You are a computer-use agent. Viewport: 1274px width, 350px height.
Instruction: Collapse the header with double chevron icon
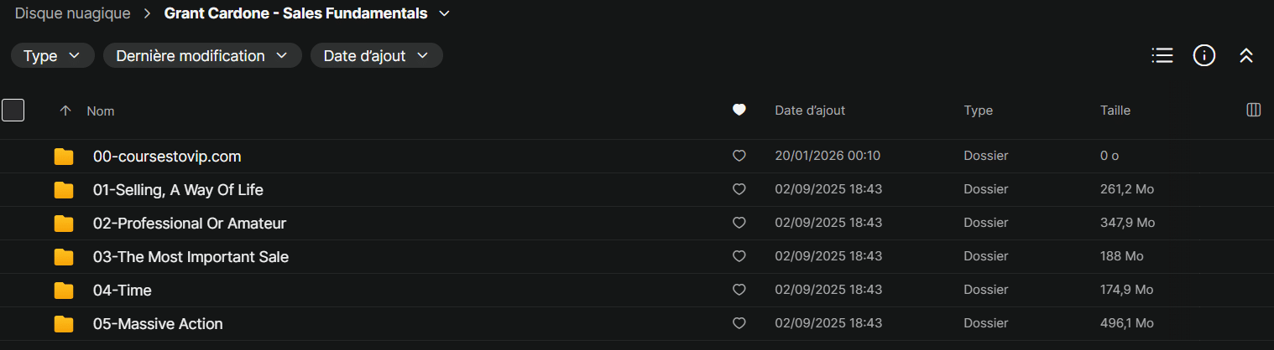pyautogui.click(x=1246, y=55)
